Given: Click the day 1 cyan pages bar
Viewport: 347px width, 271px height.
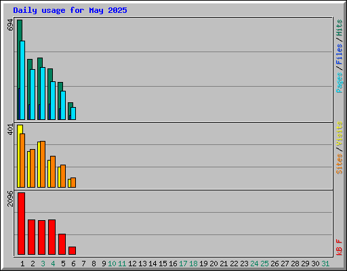Looking at the screenshot, I should point(22,80).
